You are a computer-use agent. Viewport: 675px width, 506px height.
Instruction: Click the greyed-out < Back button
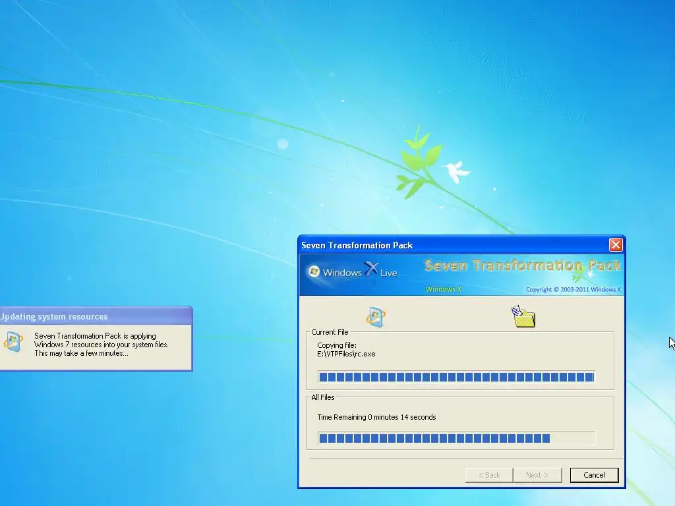coord(490,475)
